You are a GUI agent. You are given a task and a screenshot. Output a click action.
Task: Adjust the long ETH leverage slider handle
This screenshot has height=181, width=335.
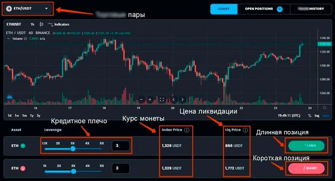point(73,149)
